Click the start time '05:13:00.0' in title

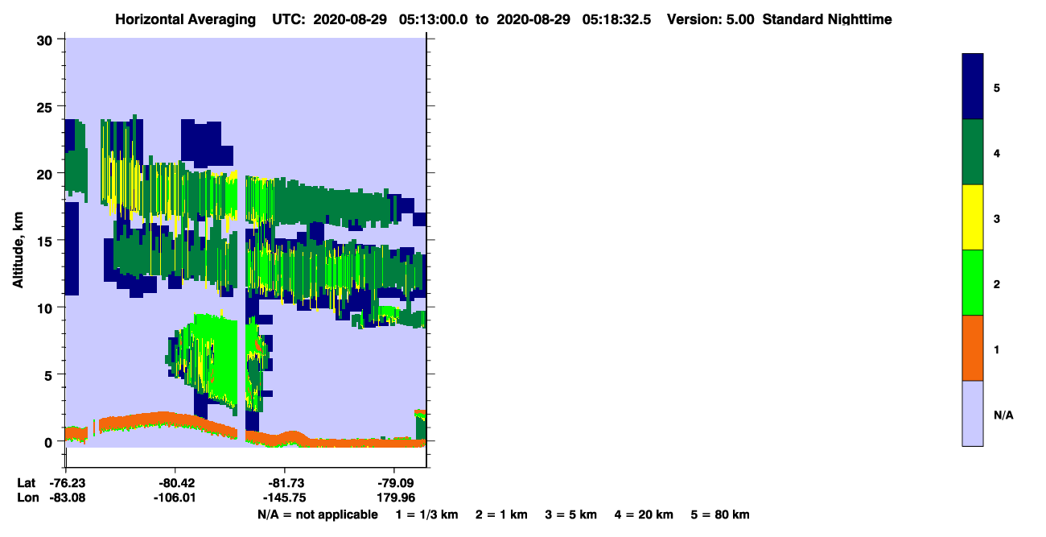(431, 19)
